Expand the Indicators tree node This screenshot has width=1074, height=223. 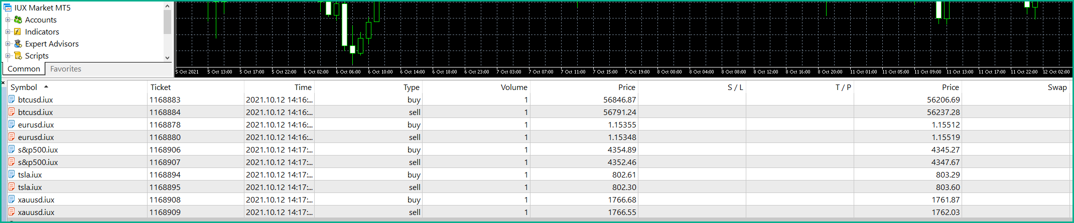click(8, 31)
